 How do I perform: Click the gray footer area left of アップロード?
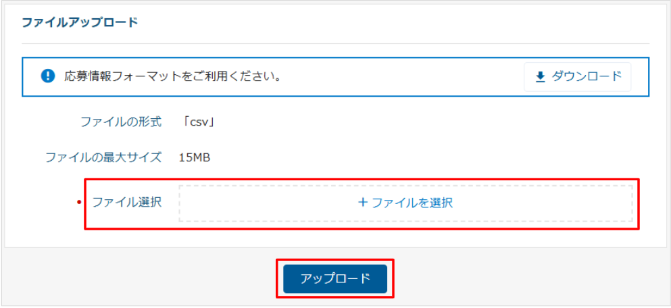coord(135,278)
